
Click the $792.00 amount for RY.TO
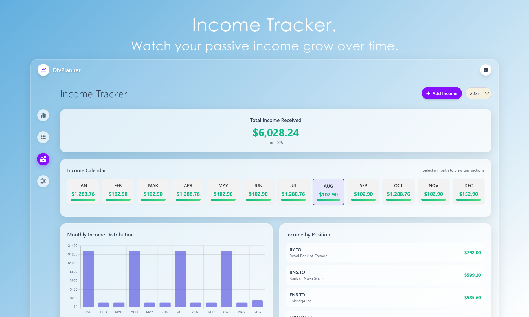(473, 252)
